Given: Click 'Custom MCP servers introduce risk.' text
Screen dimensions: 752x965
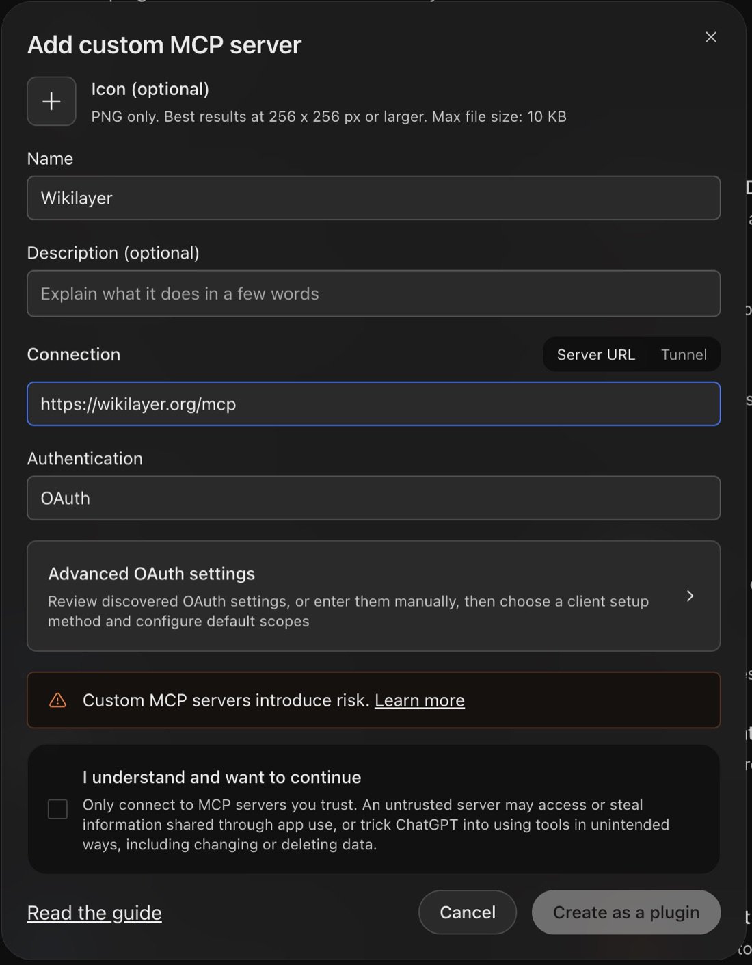Looking at the screenshot, I should click(x=226, y=700).
